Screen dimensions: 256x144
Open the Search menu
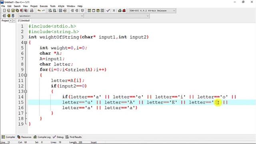pos(17,6)
